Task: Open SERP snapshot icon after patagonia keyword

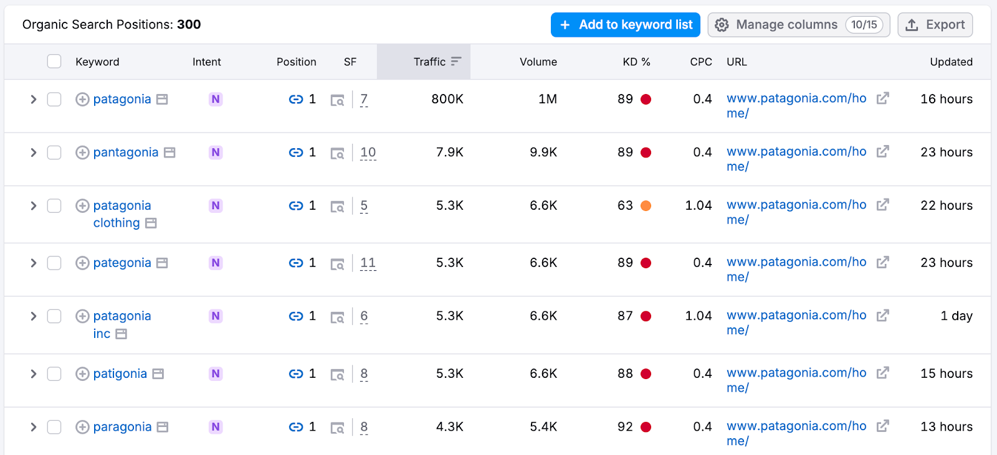Action: coord(162,100)
